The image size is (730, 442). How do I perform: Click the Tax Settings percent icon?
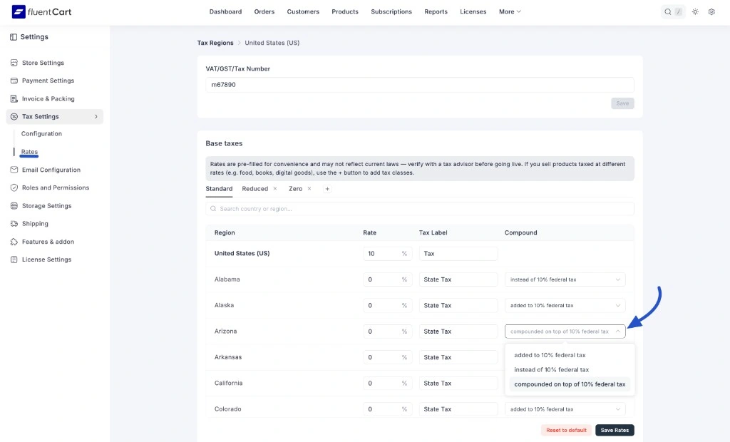point(14,116)
